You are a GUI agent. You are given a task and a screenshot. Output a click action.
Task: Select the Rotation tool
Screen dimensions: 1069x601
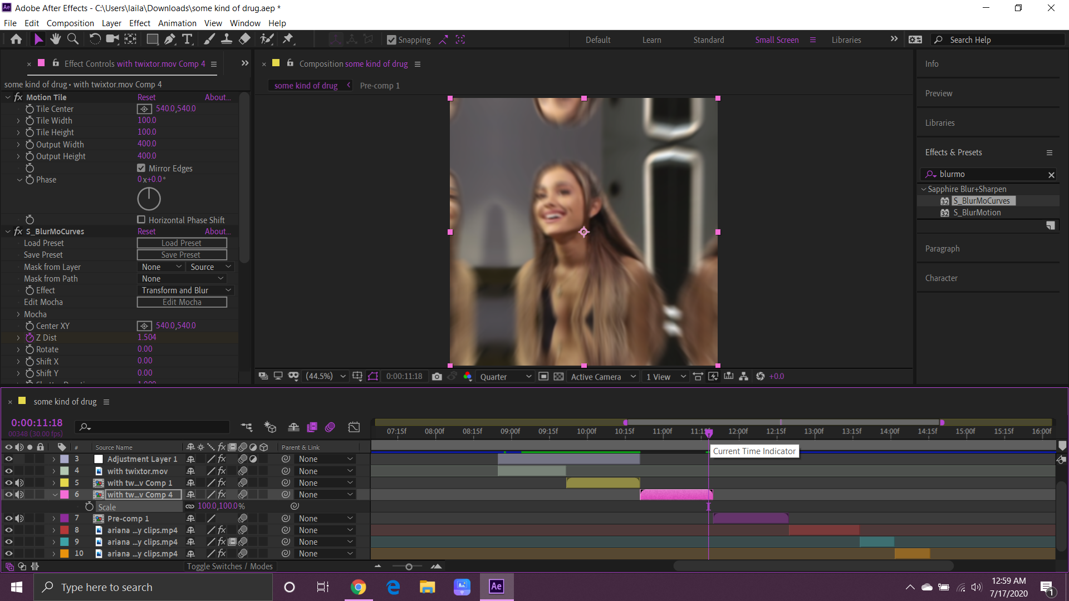(95, 39)
